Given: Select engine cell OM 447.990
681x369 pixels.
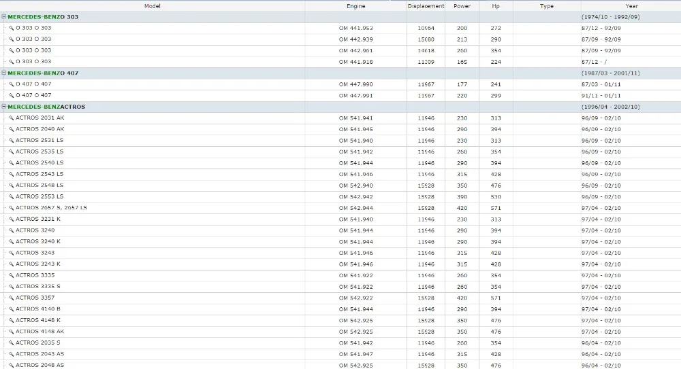Looking at the screenshot, I should pos(355,84).
